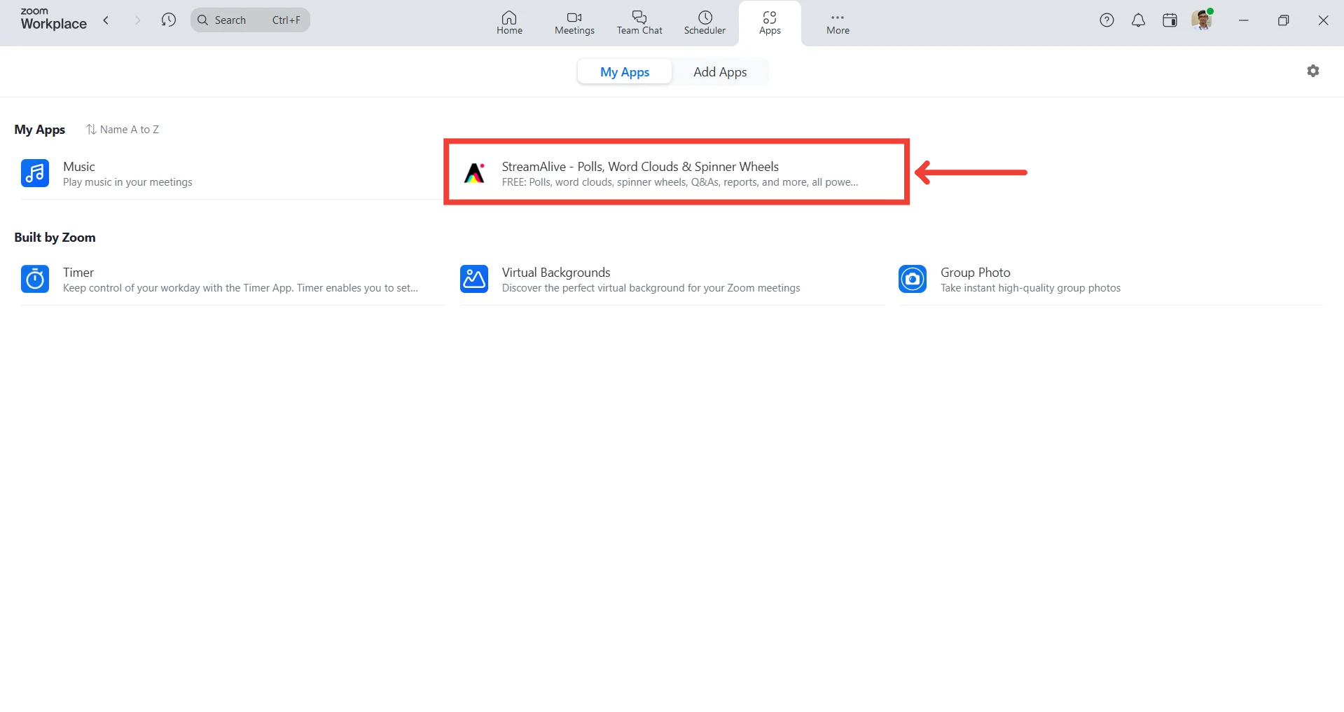Expand the More menu
This screenshot has height=712, width=1344.
[x=838, y=22]
